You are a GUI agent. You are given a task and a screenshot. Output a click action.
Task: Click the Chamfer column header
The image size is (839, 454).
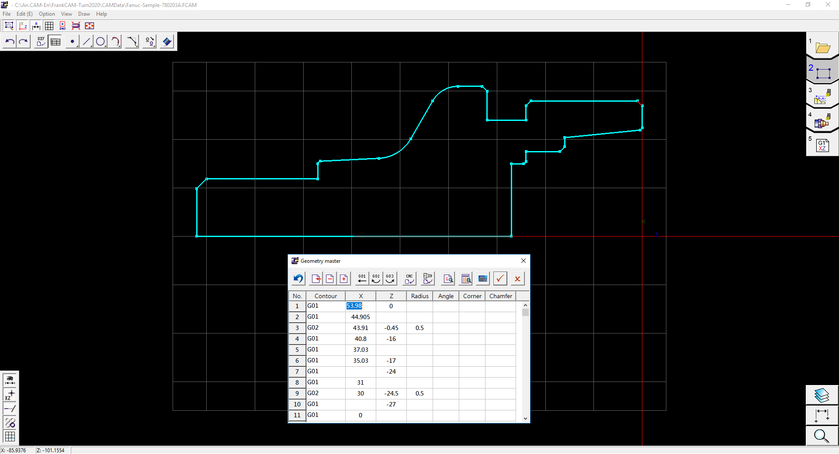(500, 296)
